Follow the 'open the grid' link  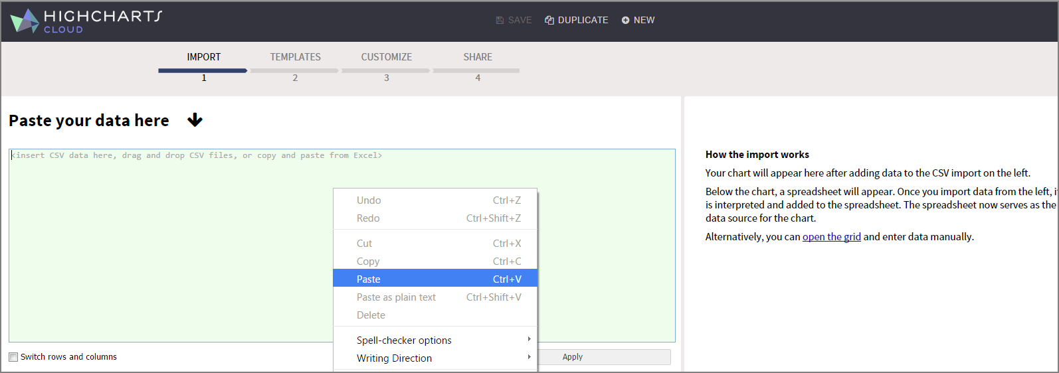[x=831, y=237]
